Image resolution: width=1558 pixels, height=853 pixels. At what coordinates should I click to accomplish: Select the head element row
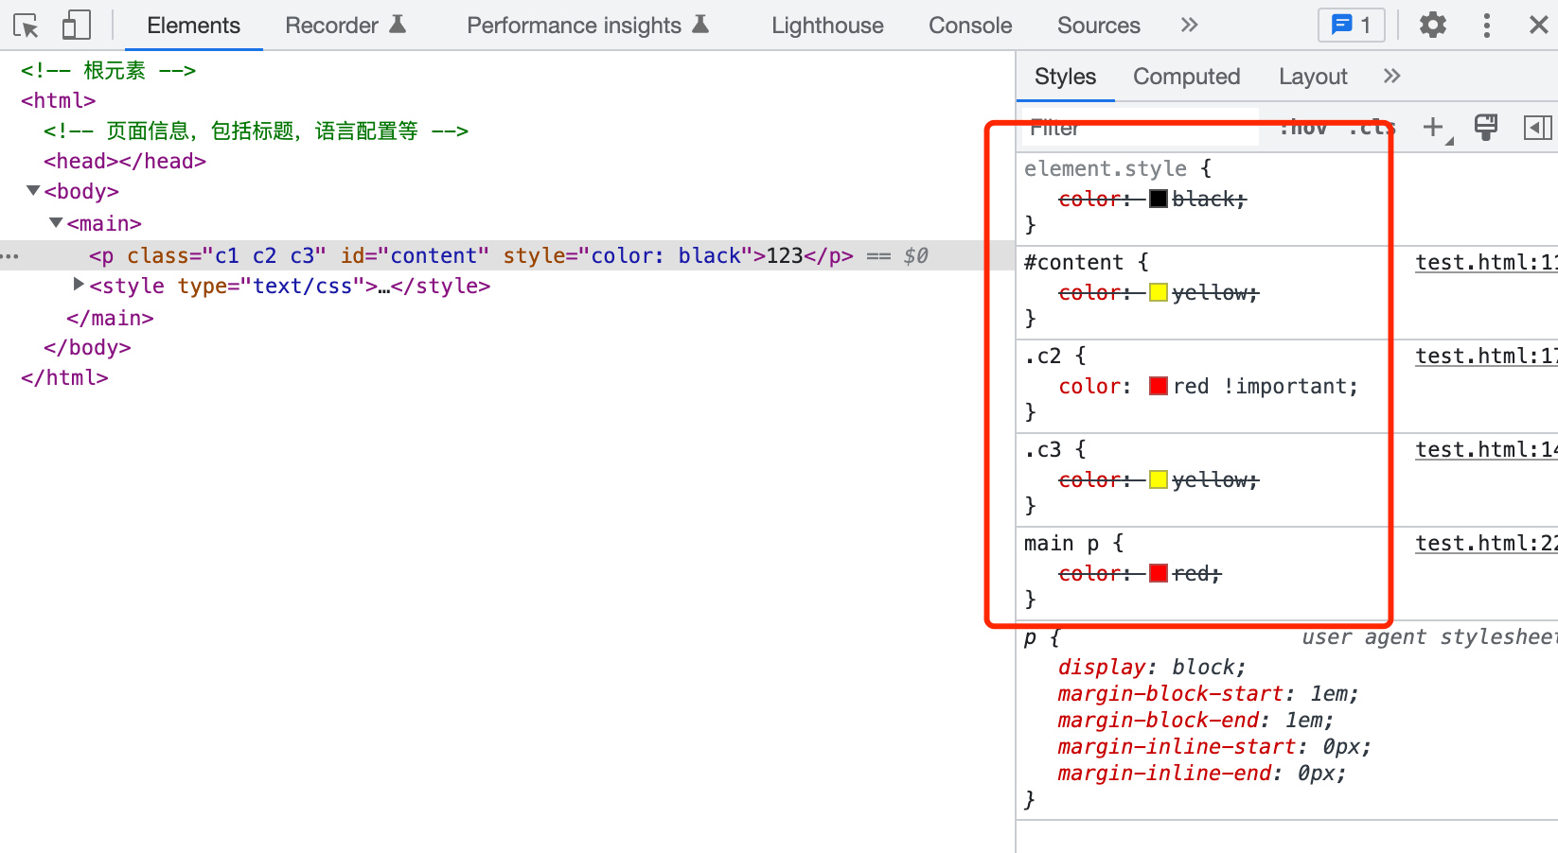(x=125, y=161)
